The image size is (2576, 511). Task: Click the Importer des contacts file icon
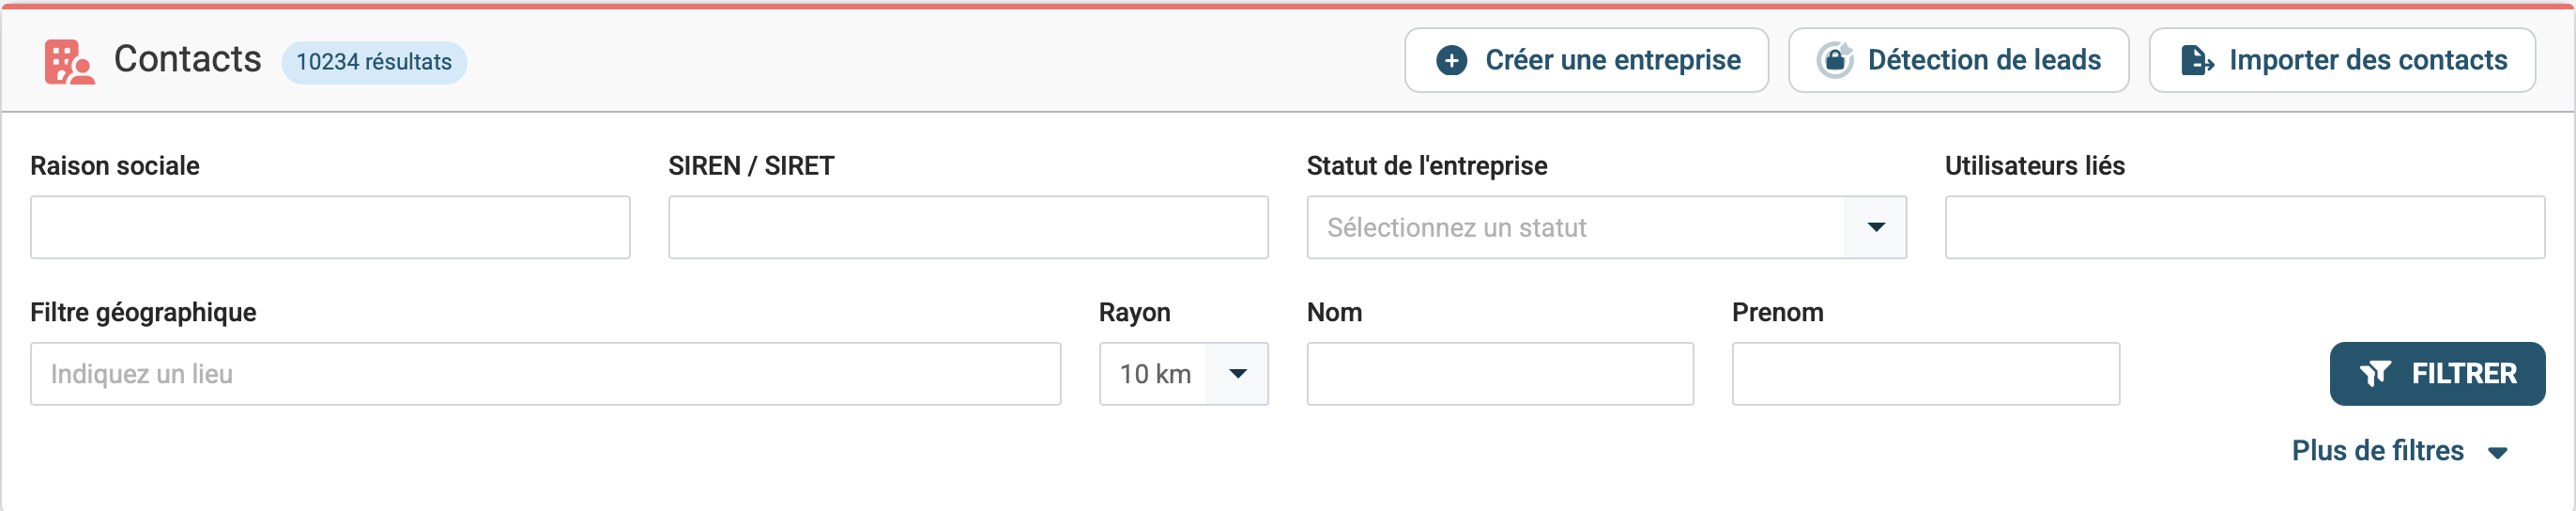pos(2196,61)
